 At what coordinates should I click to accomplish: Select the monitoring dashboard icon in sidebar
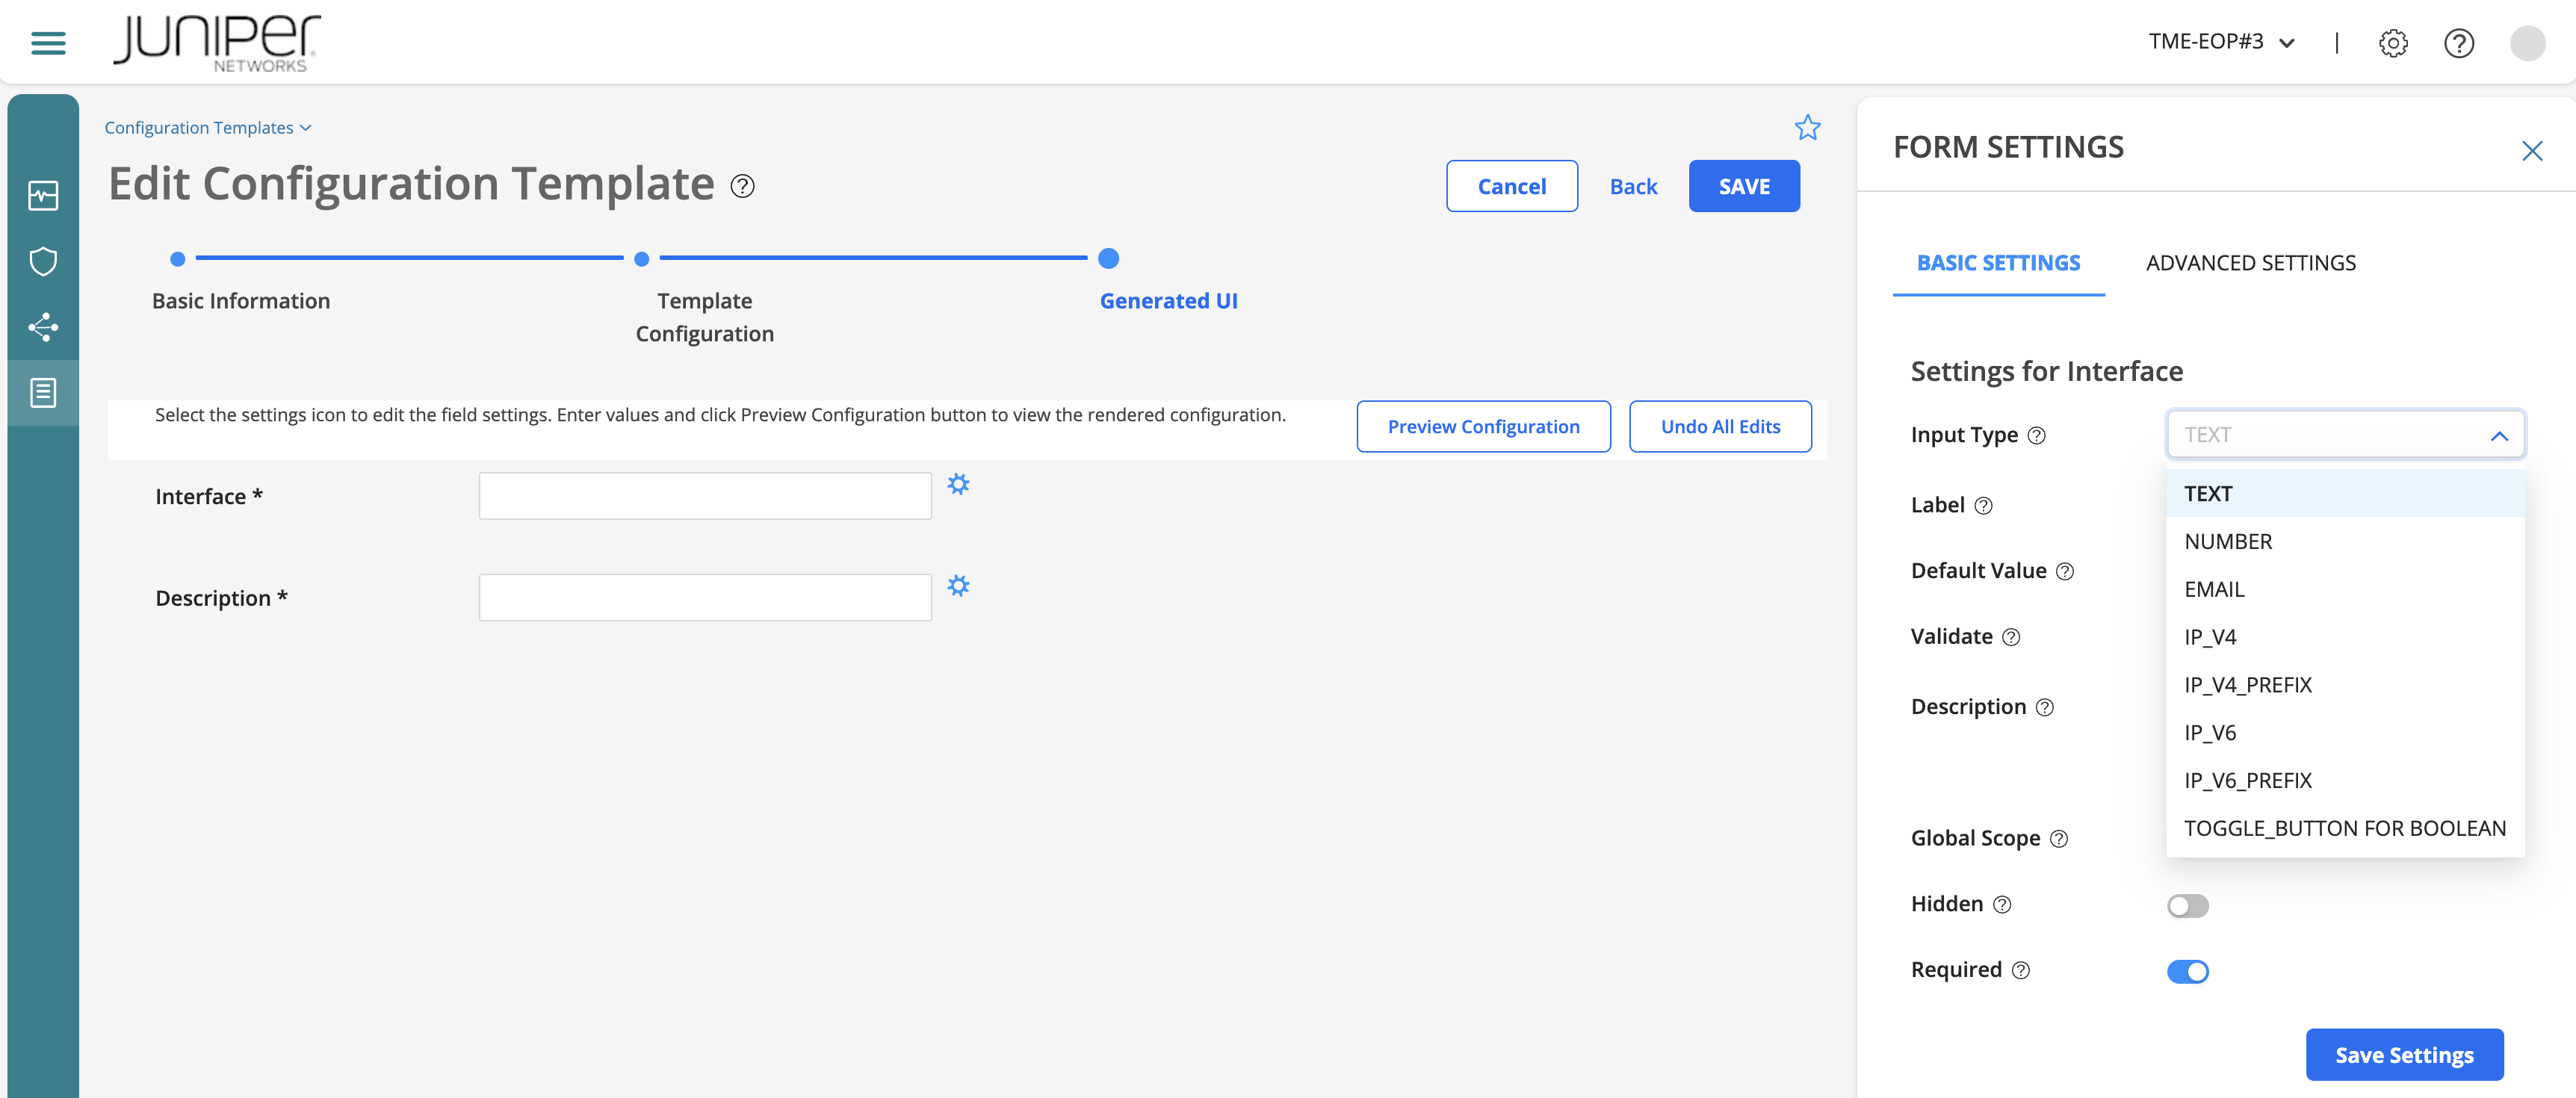pos(43,196)
